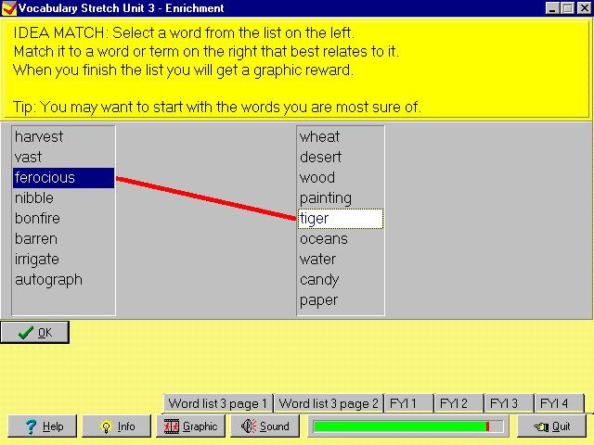Click the green checkmark OK button
594x445 pixels.
pyautogui.click(x=34, y=333)
